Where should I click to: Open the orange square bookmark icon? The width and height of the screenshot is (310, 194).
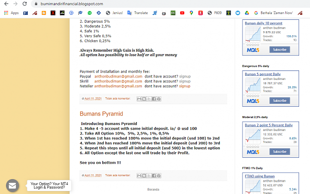[x=44, y=13]
